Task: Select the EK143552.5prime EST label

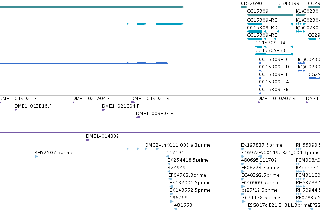Action: click(190, 190)
